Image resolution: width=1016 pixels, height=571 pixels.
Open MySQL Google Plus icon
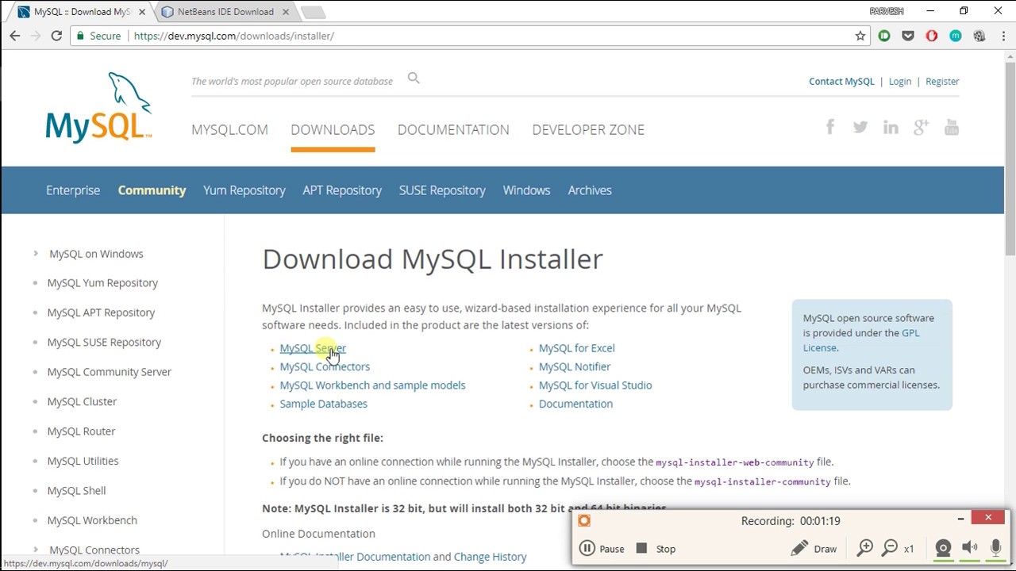coord(921,127)
